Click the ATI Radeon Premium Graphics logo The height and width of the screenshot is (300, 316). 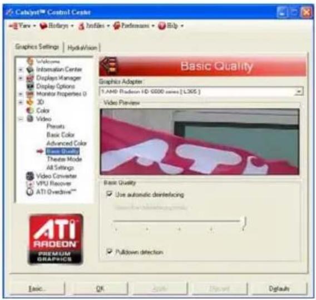[x=56, y=239]
